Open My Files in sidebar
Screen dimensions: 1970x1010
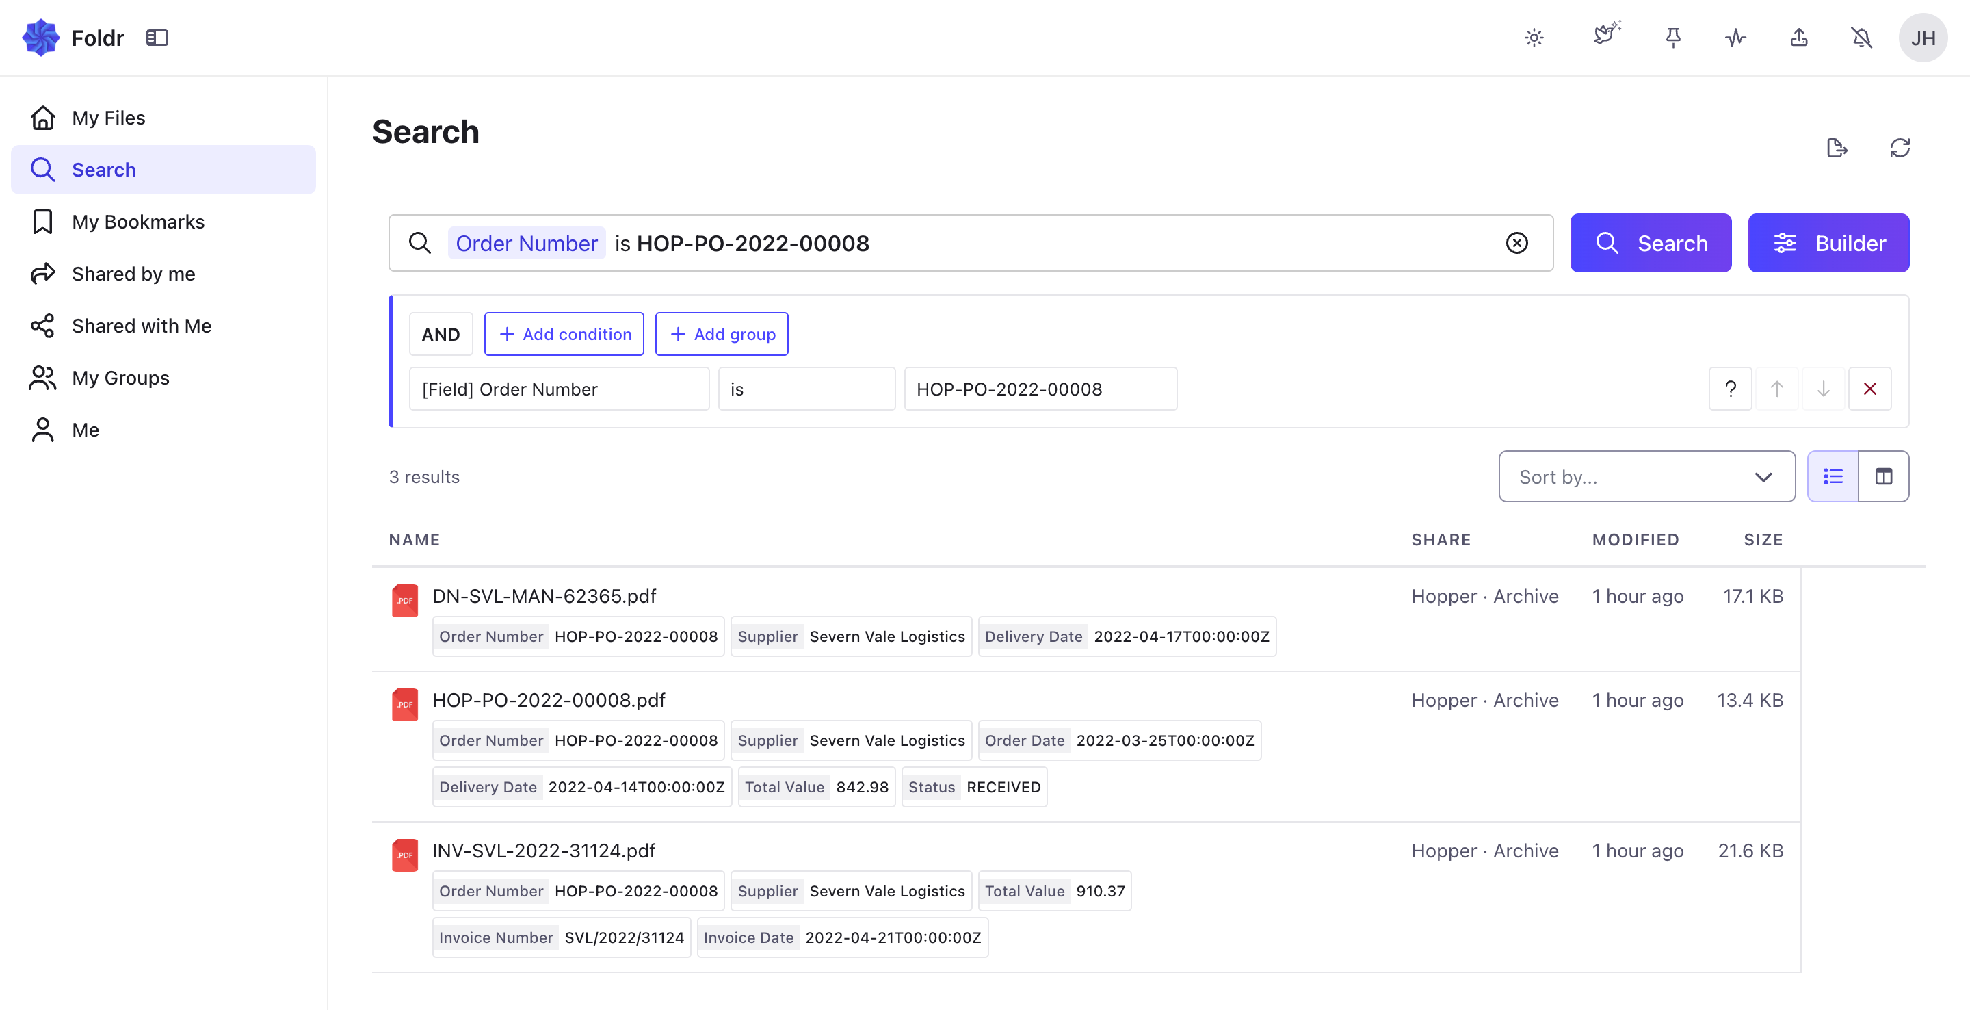(x=163, y=118)
